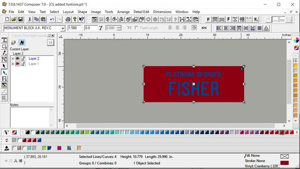300x169 pixels.
Task: Click the Layer Manager float/dock button
Action: pyautogui.click(x=49, y=36)
